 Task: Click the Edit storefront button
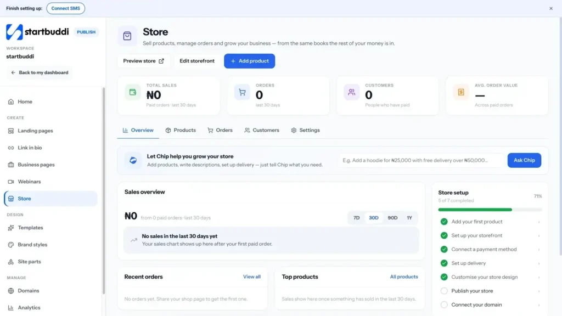pos(197,61)
